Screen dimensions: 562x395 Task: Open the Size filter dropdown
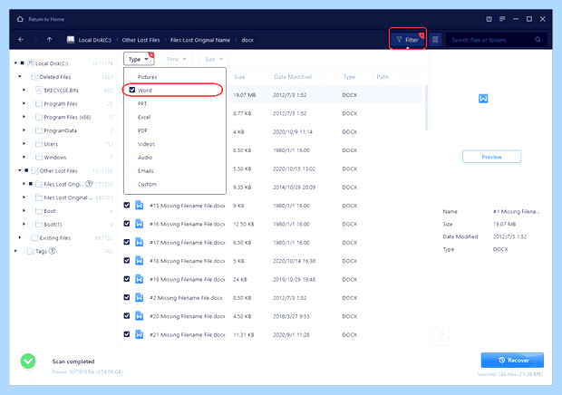coord(214,59)
